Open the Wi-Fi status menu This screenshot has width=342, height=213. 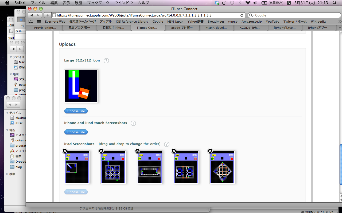point(248,3)
